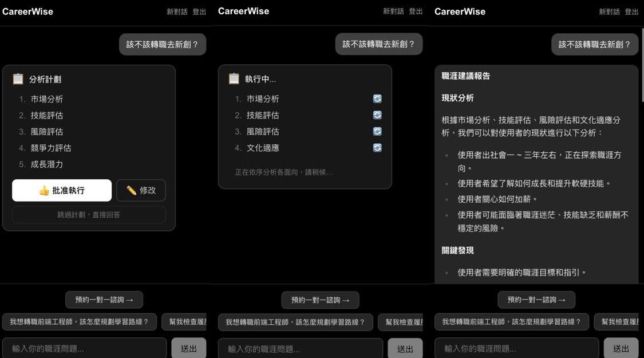This screenshot has height=358, width=644.
Task: Open 預約一對一諮詢 in the left panel
Action: tap(104, 300)
